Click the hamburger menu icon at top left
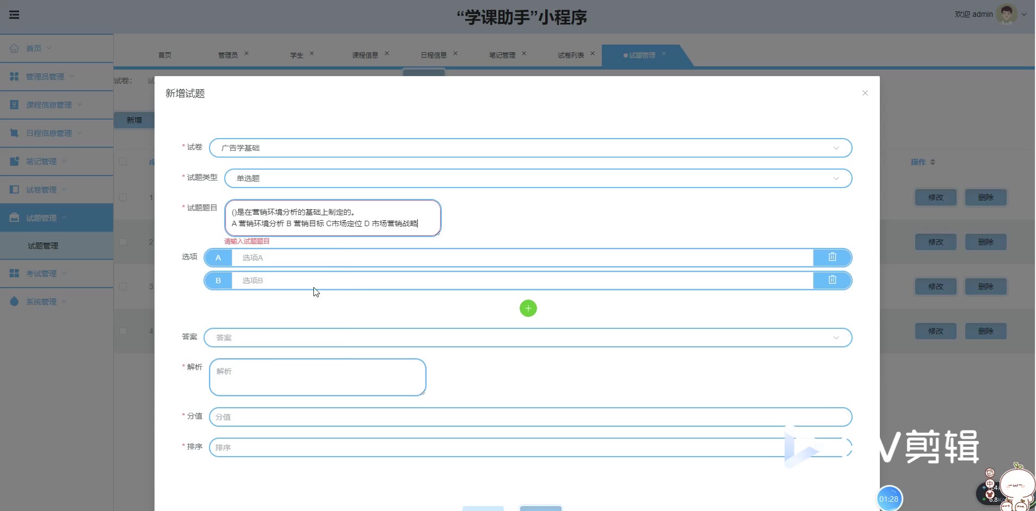This screenshot has width=1036, height=511. [x=14, y=15]
